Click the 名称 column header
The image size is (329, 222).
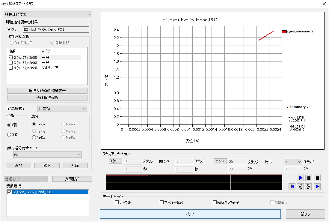[x=24, y=51]
